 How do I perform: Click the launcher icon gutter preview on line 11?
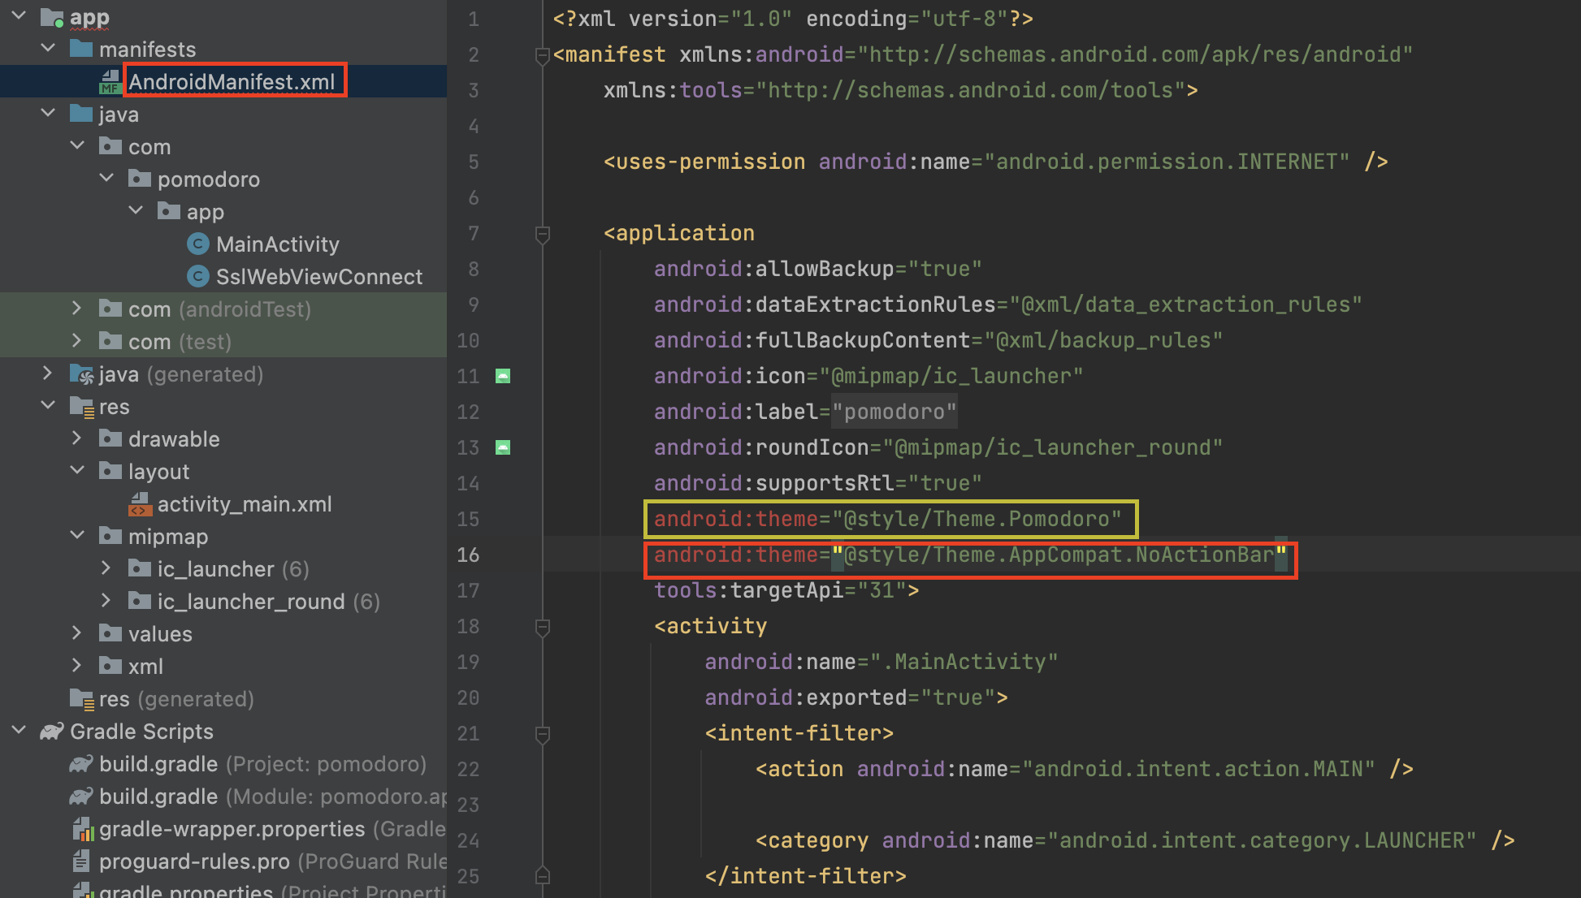503,376
